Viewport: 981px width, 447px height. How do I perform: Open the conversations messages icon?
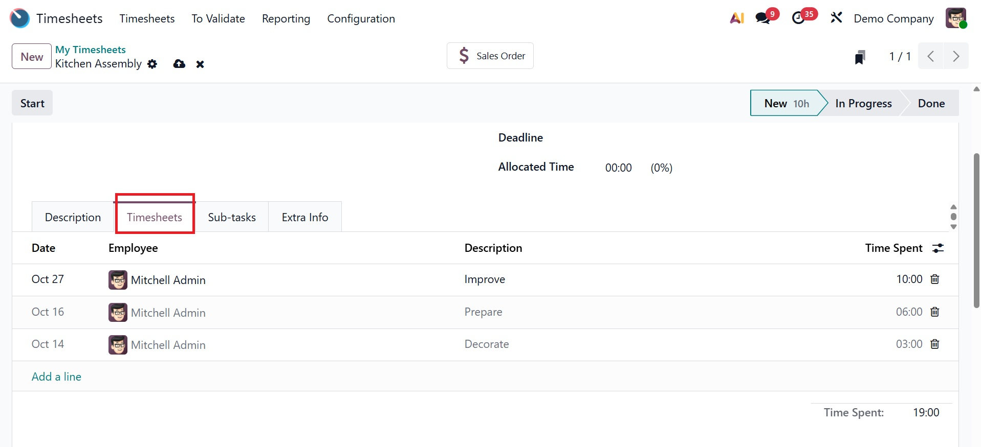coord(763,18)
